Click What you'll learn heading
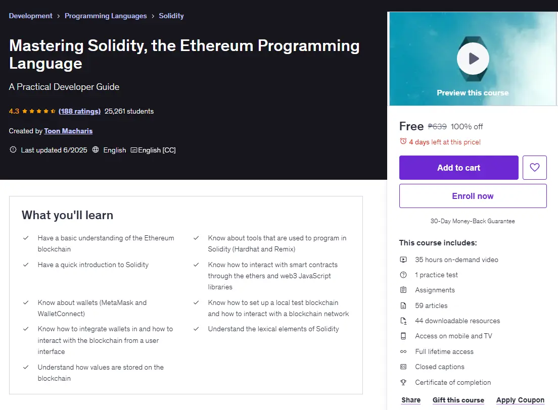This screenshot has width=558, height=410. click(68, 215)
